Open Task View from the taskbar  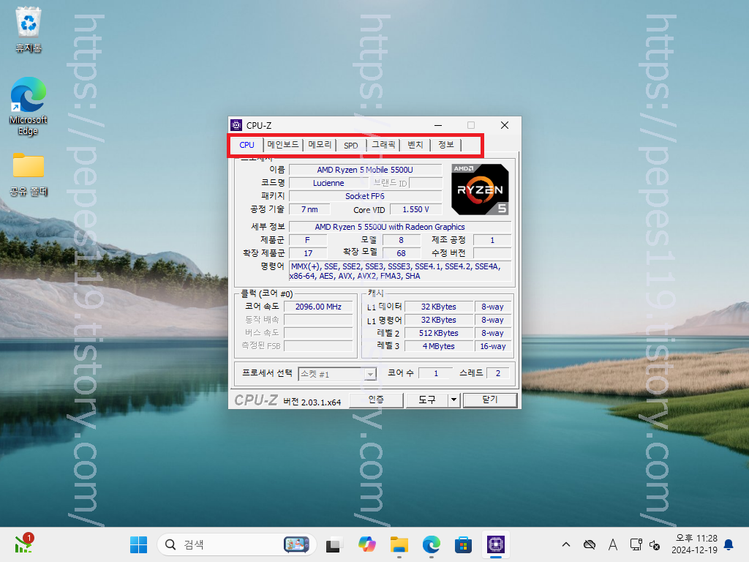tap(334, 544)
